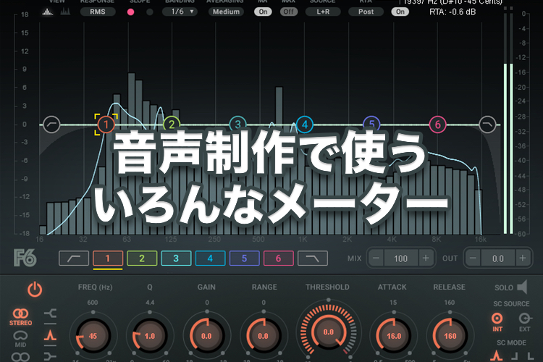
Task: Select MID processing mode
Action: tap(20, 339)
